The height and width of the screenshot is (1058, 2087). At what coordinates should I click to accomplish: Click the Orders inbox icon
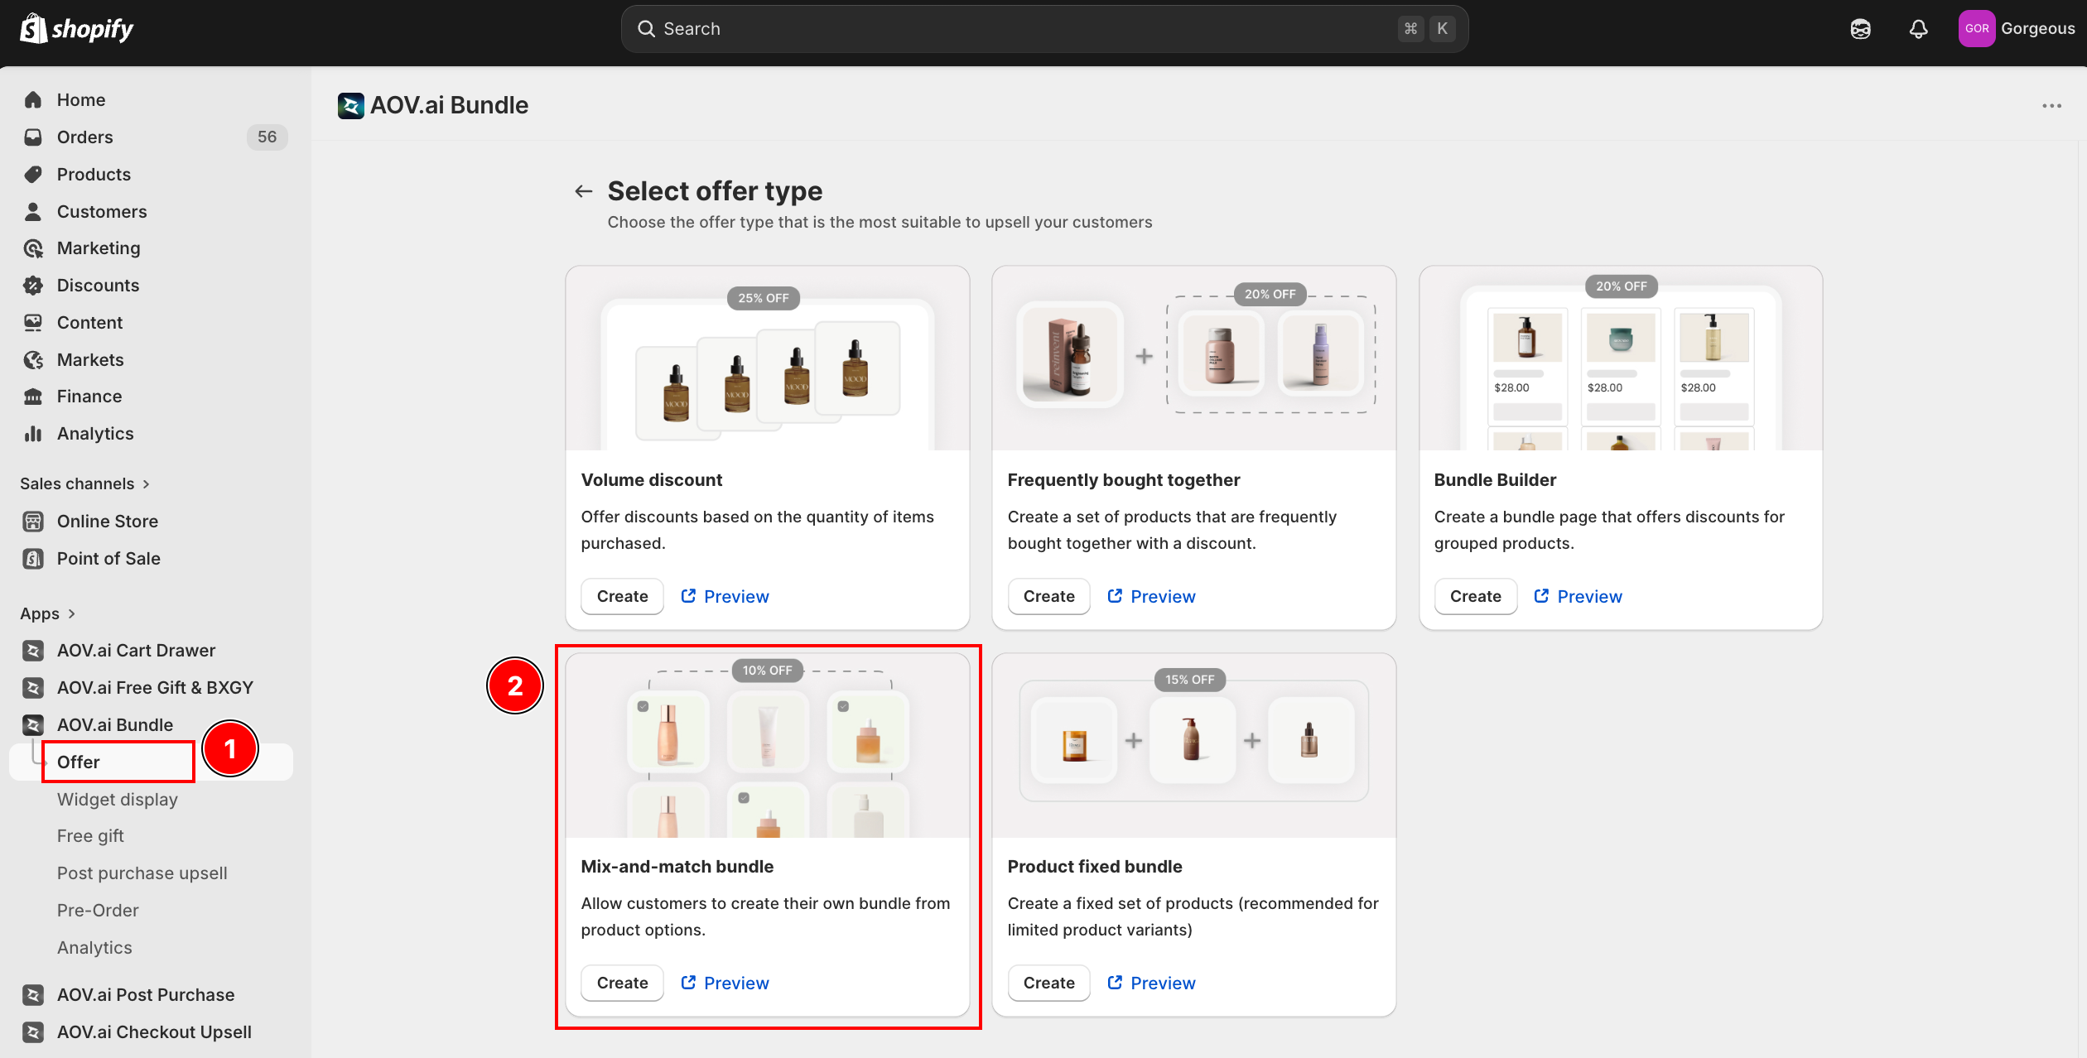[33, 137]
